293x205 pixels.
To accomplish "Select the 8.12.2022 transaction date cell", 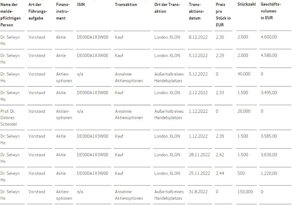I will coord(198,37).
